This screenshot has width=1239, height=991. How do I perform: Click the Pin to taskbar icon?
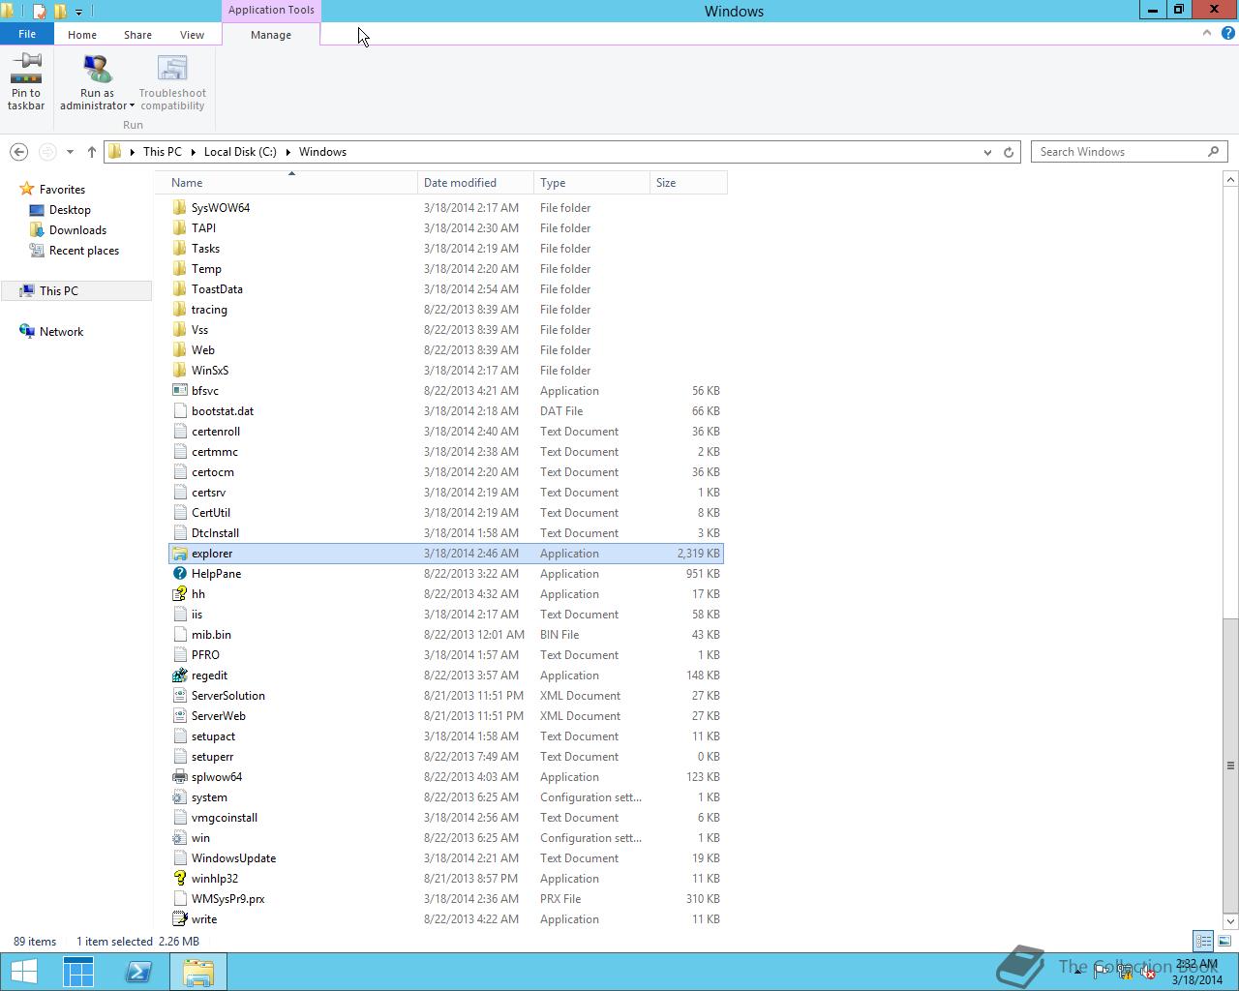pyautogui.click(x=26, y=69)
